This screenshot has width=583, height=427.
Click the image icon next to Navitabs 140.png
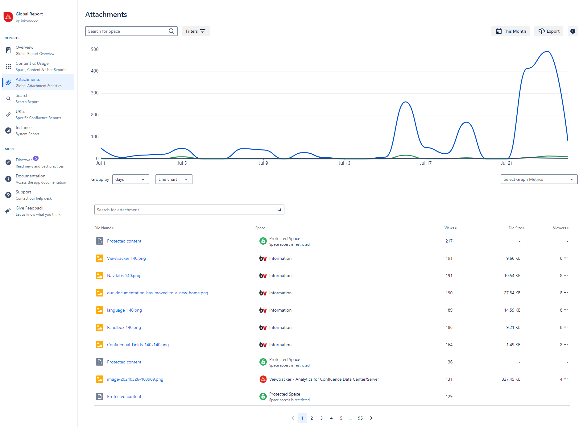pos(99,276)
